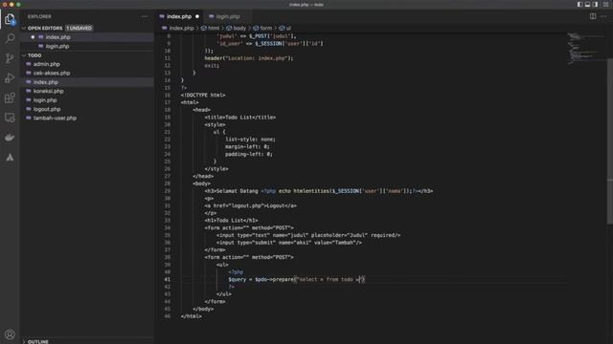613x344 pixels.
Task: Click index.php in the breadcrumb
Action: [181, 28]
